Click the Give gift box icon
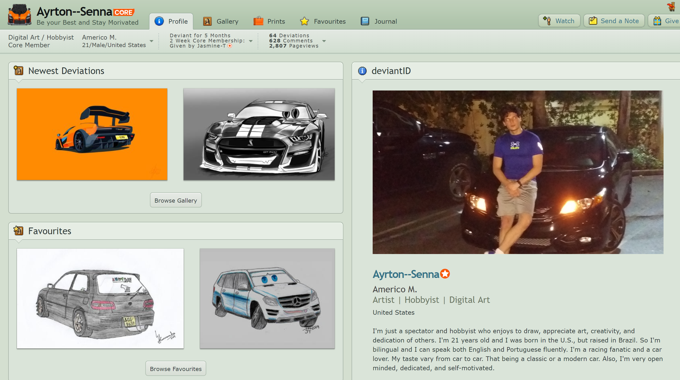 click(x=657, y=21)
